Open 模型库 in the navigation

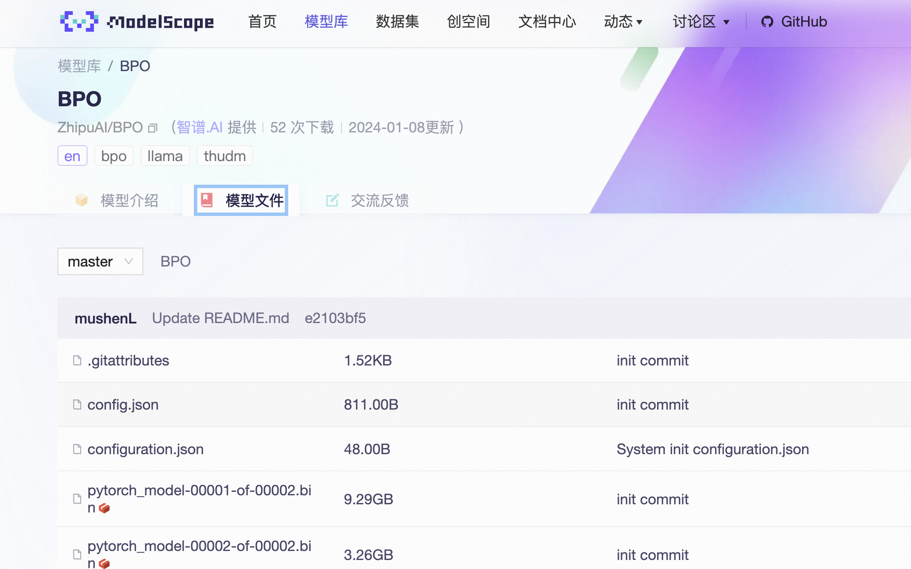tap(326, 21)
